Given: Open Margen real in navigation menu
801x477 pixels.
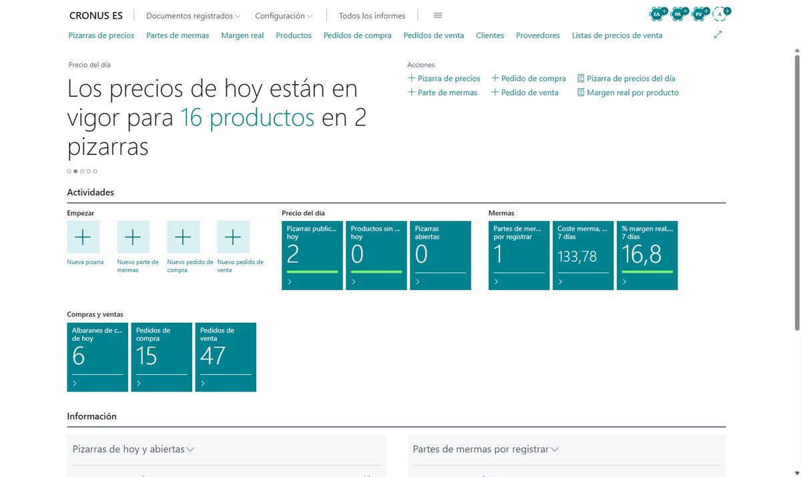Looking at the screenshot, I should (242, 35).
